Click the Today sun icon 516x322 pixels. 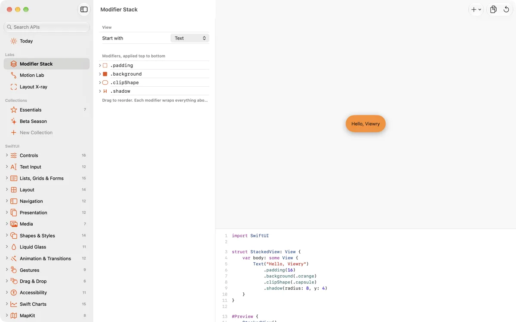14,41
